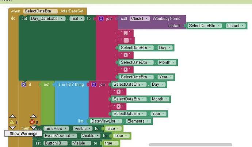This screenshot has width=252, height=147.
Task: Jump to next warning with down arrow
Action: (12, 128)
